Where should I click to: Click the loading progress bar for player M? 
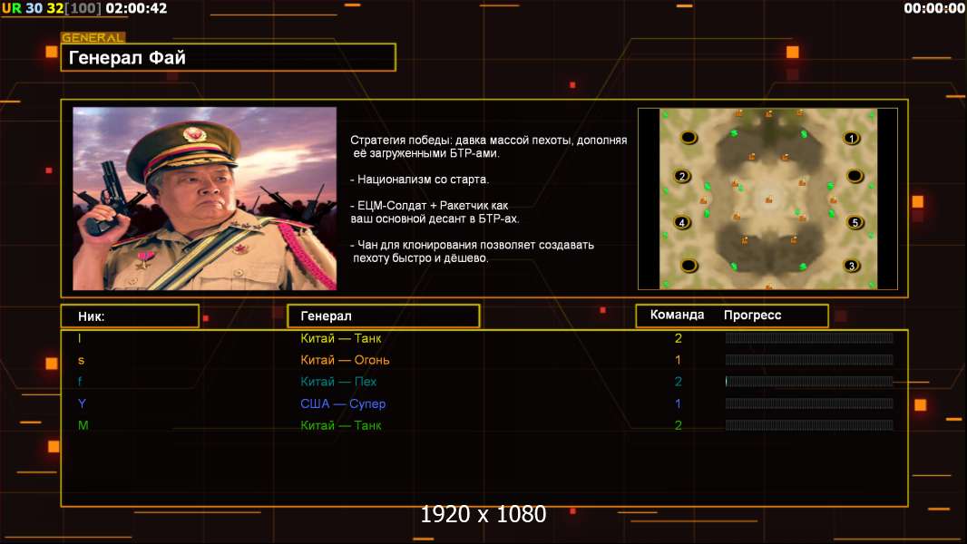pyautogui.click(x=809, y=425)
